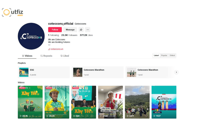Click the play icon on 20.2K video
This screenshot has width=202, height=126.
[x=47, y=116]
